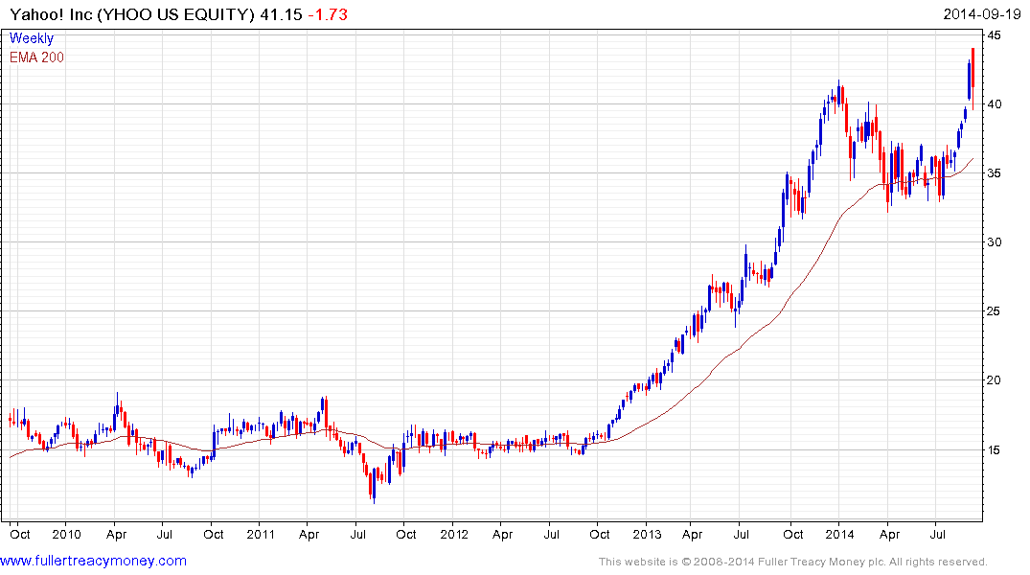The image size is (1030, 575).
Task: Click the chart title "Yahoo! Inc (YHOO US EQUITY)"
Action: coord(132,14)
